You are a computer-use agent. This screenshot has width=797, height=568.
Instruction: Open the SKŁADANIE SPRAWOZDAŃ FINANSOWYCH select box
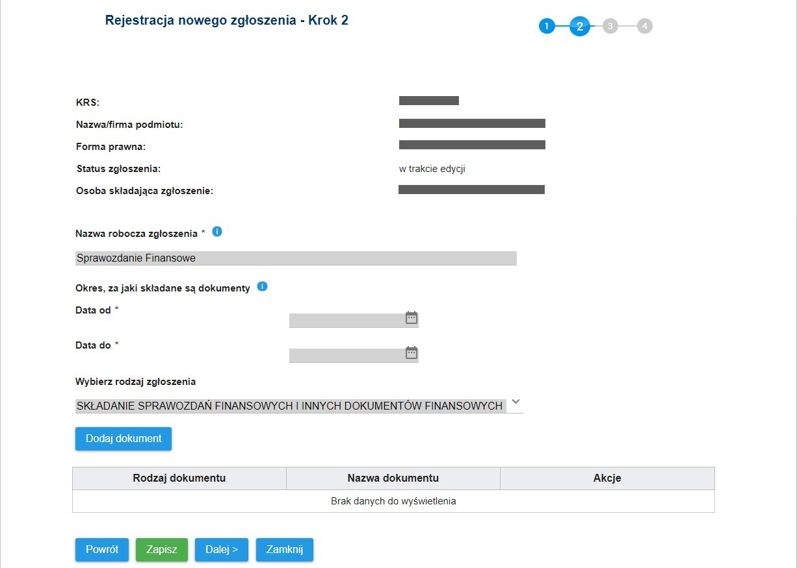pyautogui.click(x=299, y=406)
